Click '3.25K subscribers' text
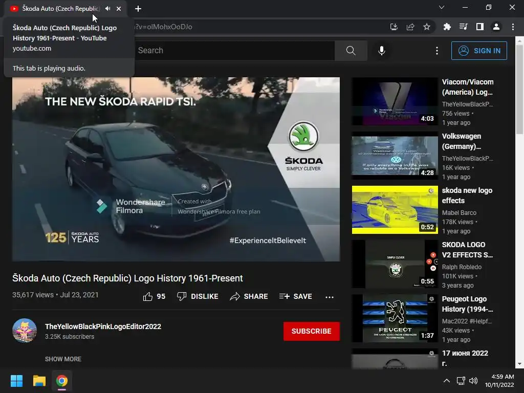The image size is (524, 393). pyautogui.click(x=70, y=337)
